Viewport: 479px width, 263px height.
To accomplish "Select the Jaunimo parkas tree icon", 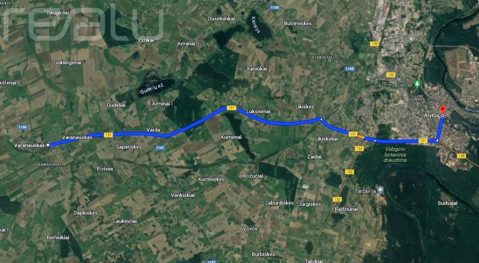I will click(x=417, y=84).
